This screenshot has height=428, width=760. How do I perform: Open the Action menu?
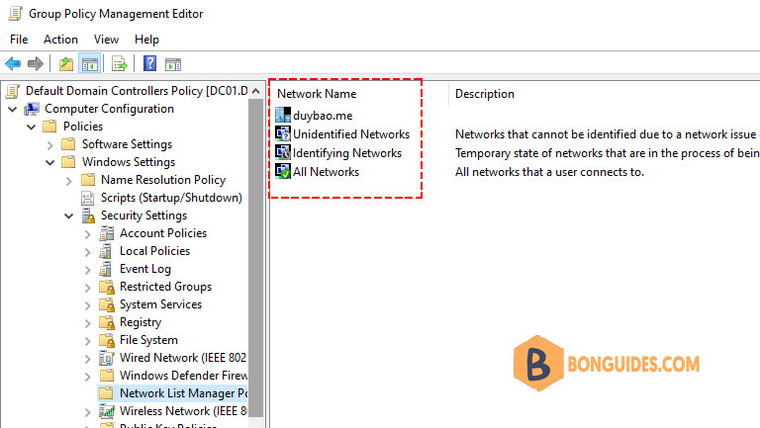click(x=60, y=40)
